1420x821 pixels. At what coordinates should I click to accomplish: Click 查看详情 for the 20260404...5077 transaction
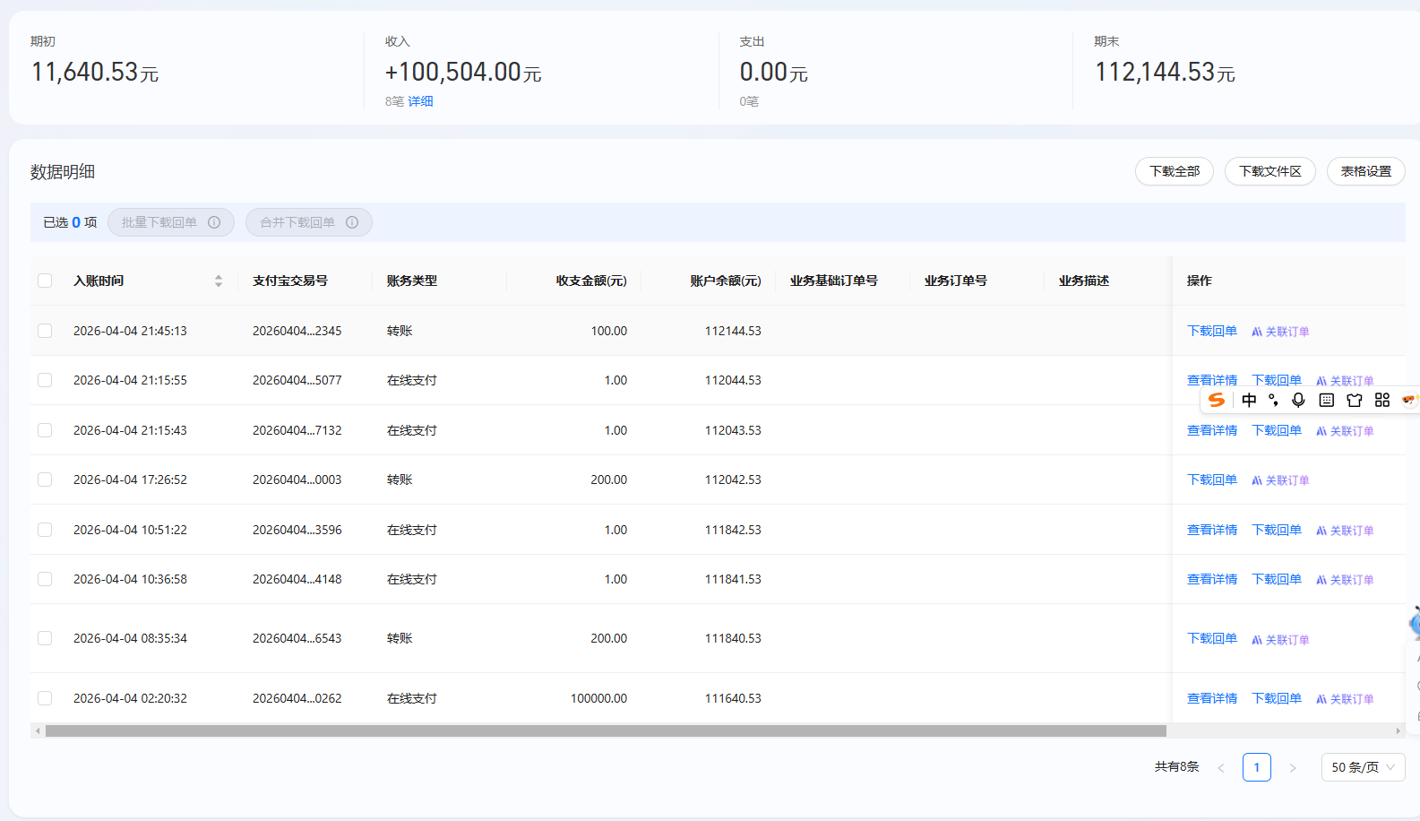click(1211, 380)
